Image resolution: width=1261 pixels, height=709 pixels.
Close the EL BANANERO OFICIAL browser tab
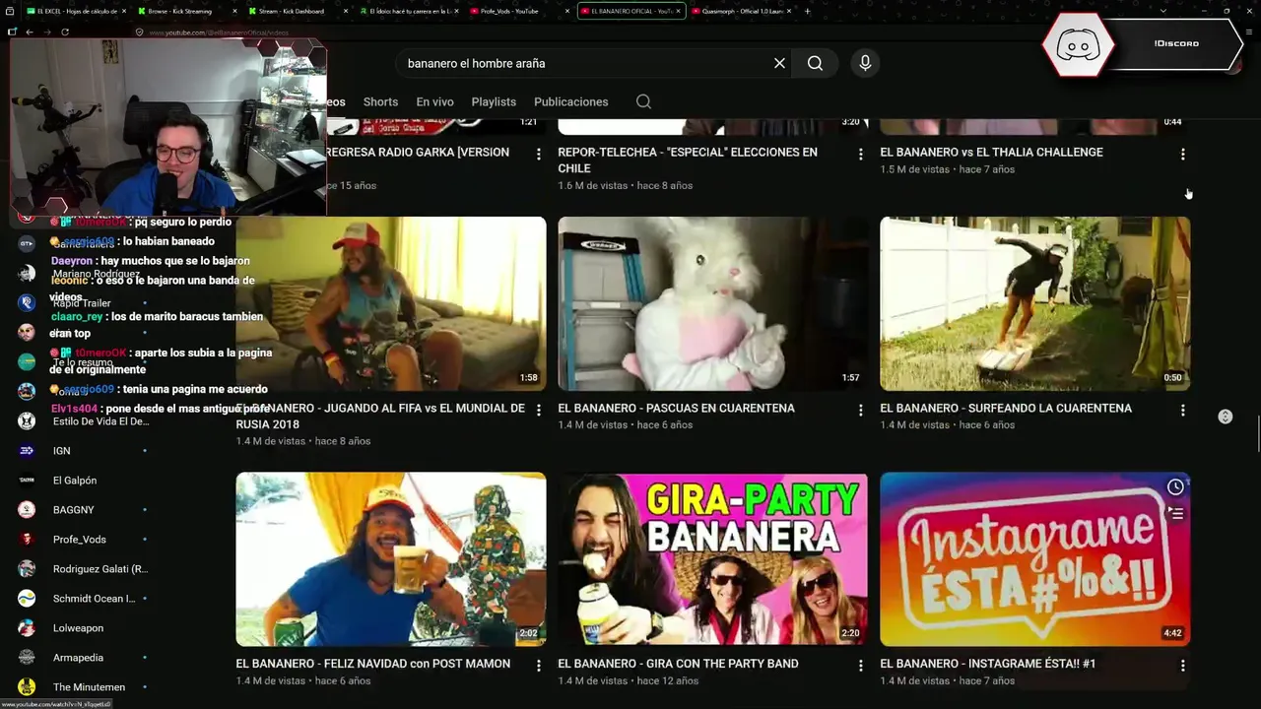pyautogui.click(x=678, y=11)
